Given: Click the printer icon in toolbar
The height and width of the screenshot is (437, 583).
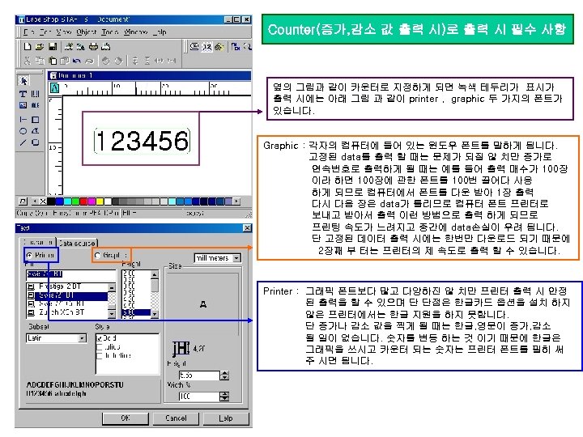Looking at the screenshot, I should coord(94,46).
